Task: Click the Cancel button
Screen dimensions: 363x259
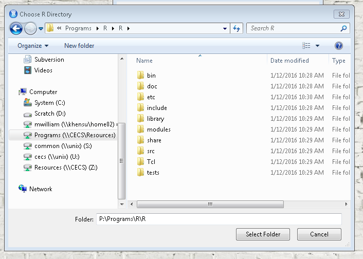Action: tap(319, 234)
